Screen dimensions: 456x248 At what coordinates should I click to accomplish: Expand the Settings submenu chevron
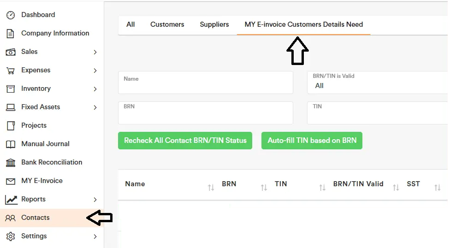tap(95, 236)
